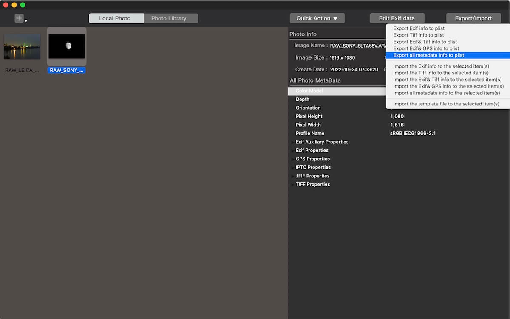Open the Quick Action dropdown

coord(317,18)
